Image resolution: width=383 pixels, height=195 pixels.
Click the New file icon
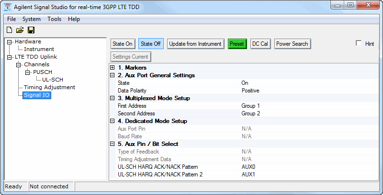click(x=9, y=30)
